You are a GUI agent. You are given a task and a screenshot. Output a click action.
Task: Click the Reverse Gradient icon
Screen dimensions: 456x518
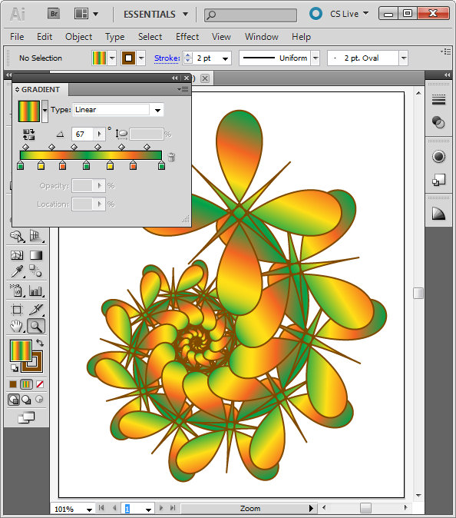(28, 134)
